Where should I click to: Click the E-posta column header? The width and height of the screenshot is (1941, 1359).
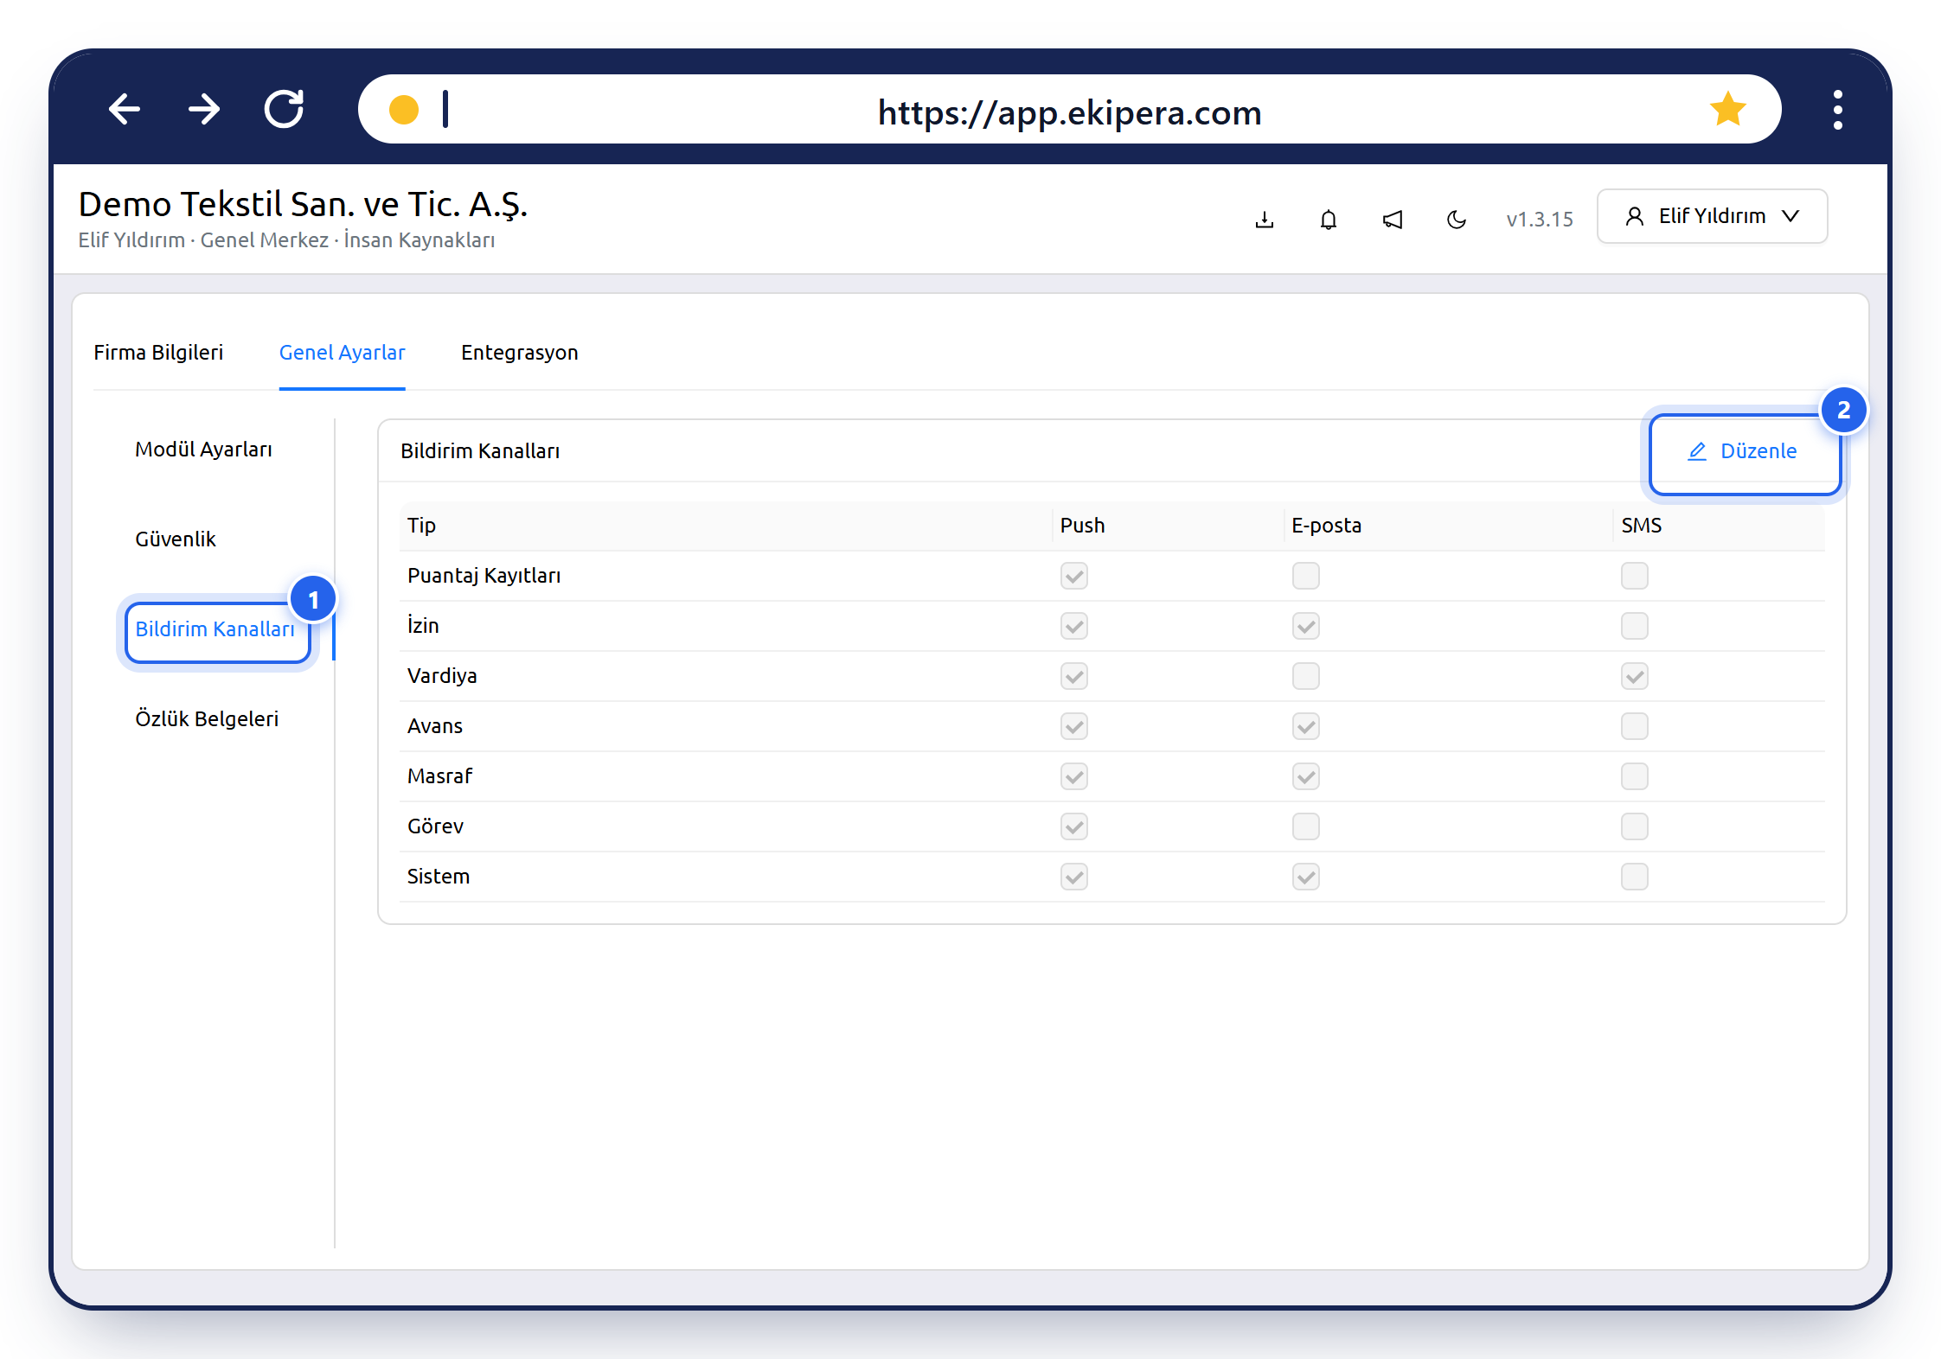[1326, 526]
